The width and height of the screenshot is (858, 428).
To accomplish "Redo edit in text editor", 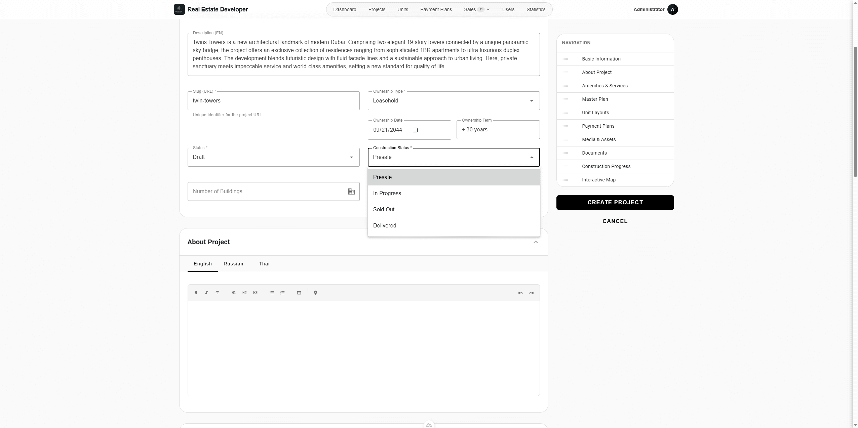I will (531, 293).
